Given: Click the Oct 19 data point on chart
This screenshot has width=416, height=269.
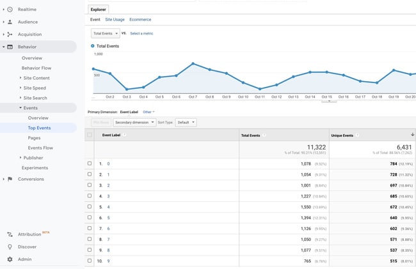Looking at the screenshot, I should 394,70.
